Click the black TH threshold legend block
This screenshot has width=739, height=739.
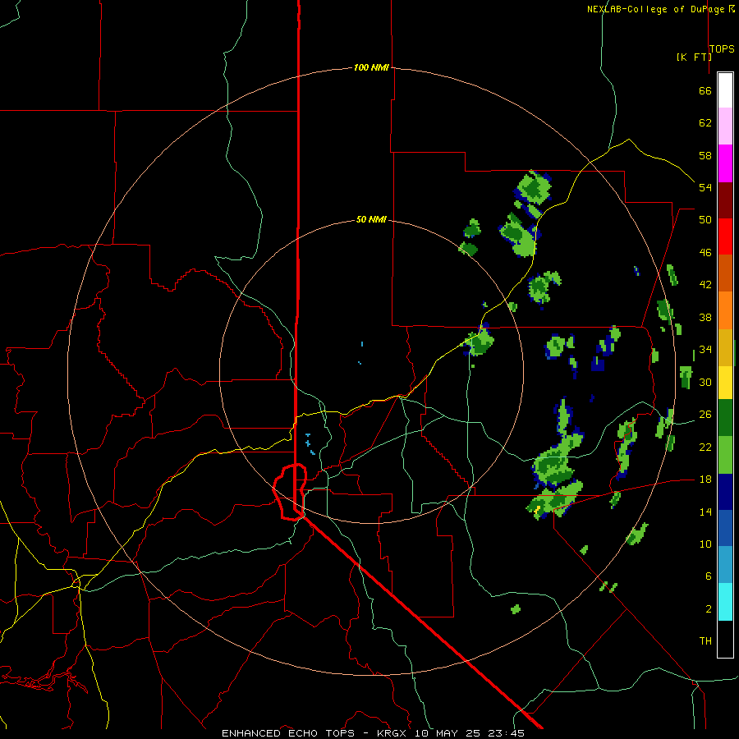725,639
